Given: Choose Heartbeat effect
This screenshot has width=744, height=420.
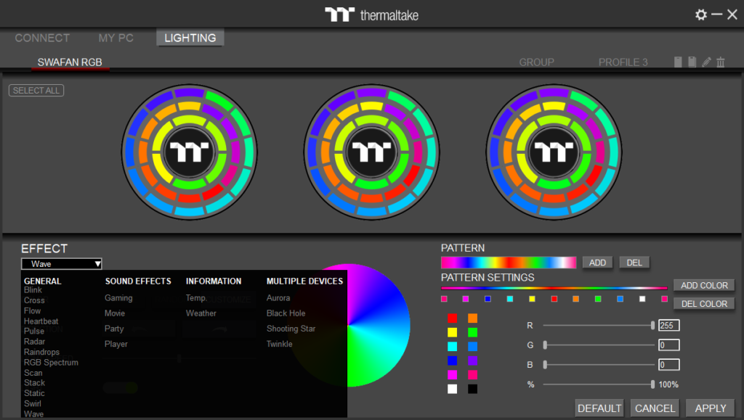Looking at the screenshot, I should coord(41,321).
